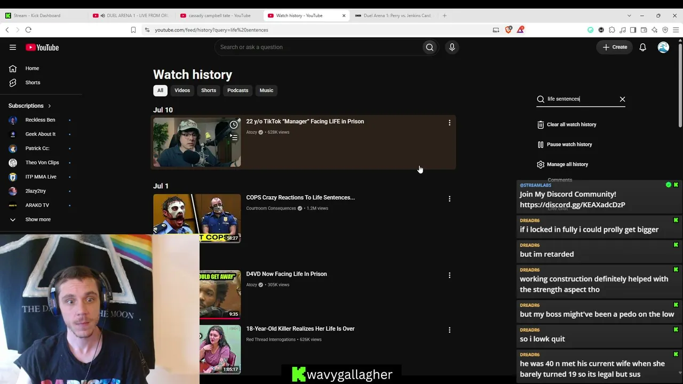Open the account avatar menu

(663, 47)
